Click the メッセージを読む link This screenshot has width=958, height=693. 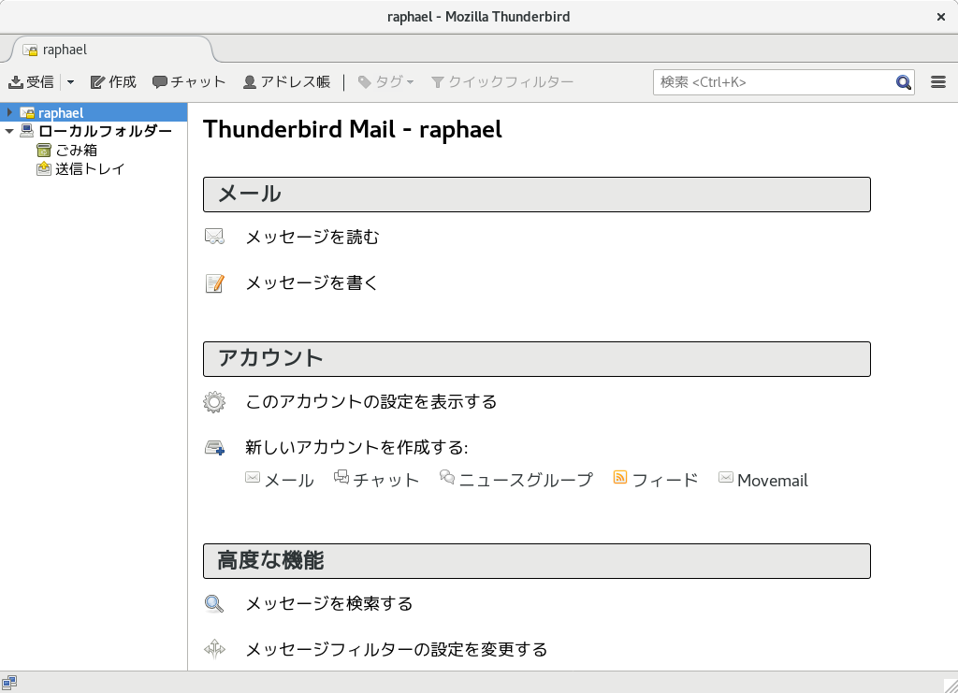click(x=311, y=238)
